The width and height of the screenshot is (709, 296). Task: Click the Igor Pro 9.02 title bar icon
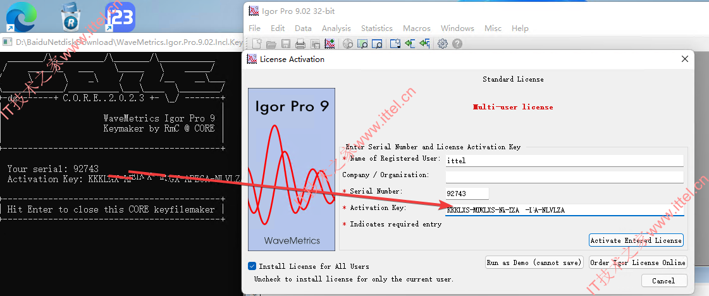pos(253,11)
